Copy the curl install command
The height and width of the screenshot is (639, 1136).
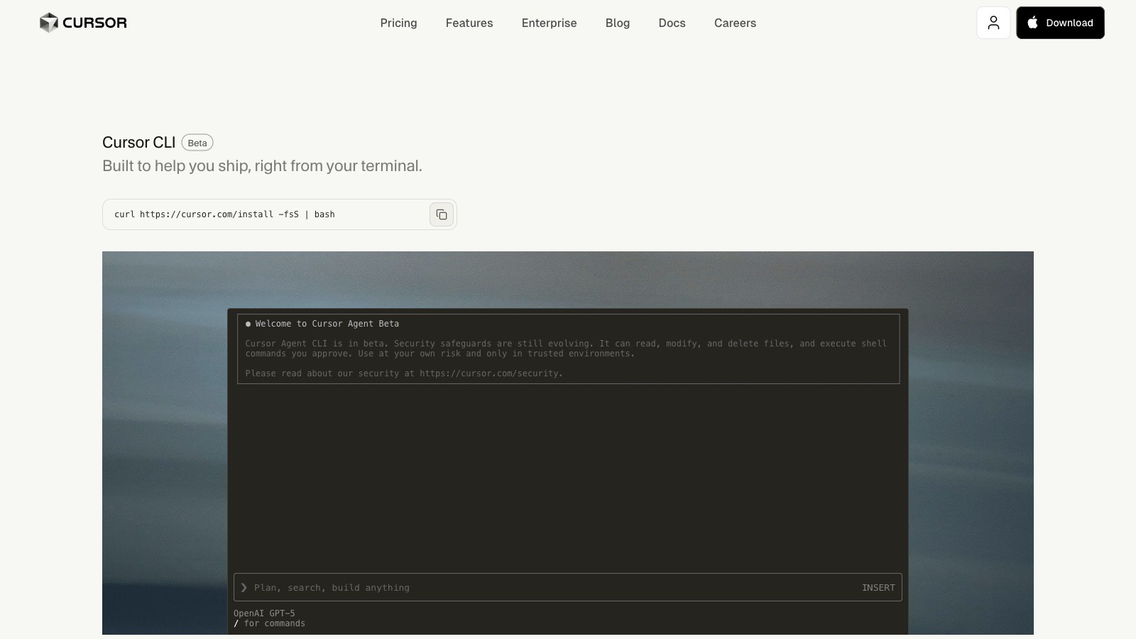441,214
